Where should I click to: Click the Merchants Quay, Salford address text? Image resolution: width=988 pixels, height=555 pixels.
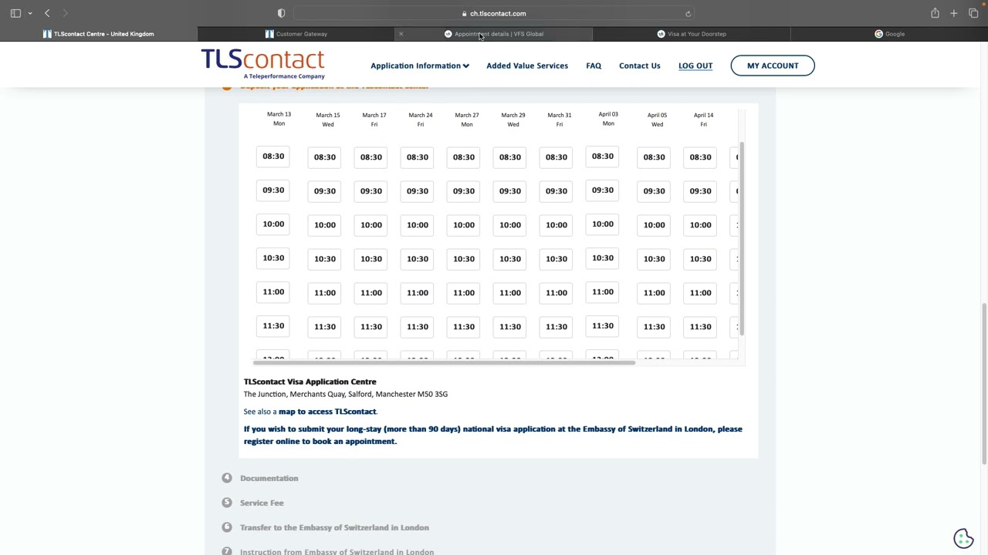click(346, 395)
